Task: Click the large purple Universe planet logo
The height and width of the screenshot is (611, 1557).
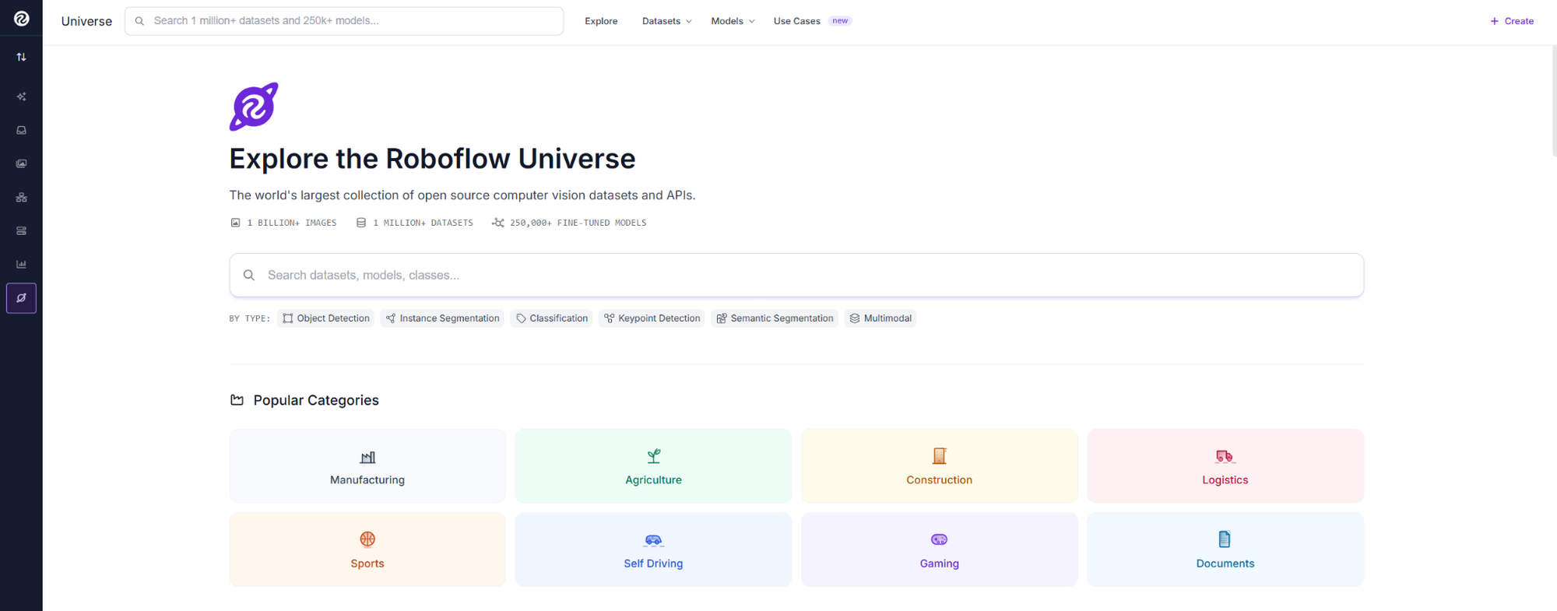Action: click(x=254, y=107)
